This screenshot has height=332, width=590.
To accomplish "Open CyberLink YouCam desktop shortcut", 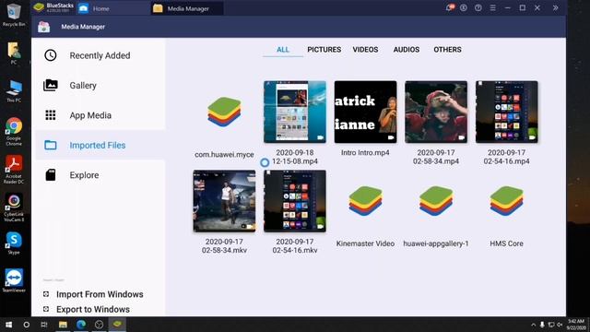I will click(14, 207).
